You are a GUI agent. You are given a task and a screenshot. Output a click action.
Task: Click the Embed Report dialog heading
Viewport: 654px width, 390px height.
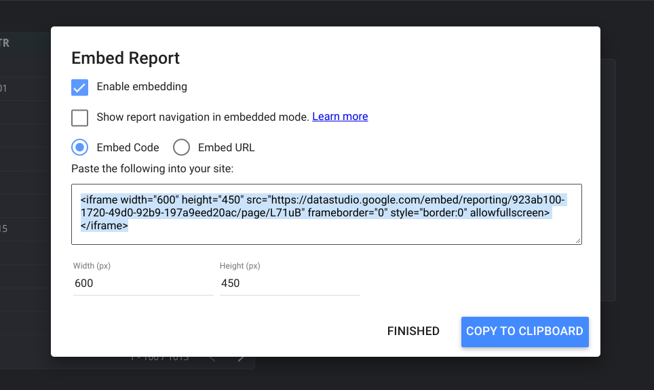[x=126, y=58]
